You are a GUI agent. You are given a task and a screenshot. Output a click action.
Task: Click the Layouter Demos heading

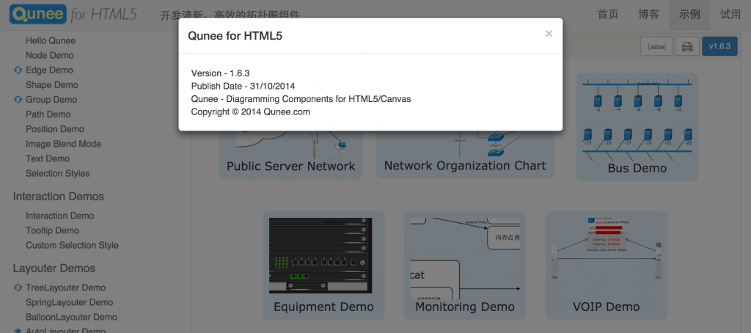tap(54, 268)
